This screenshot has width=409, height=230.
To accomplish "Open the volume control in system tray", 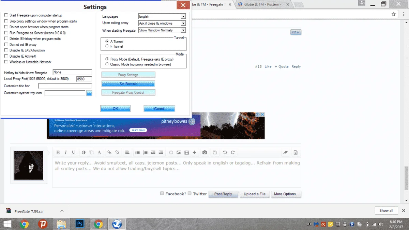I will point(380,224).
